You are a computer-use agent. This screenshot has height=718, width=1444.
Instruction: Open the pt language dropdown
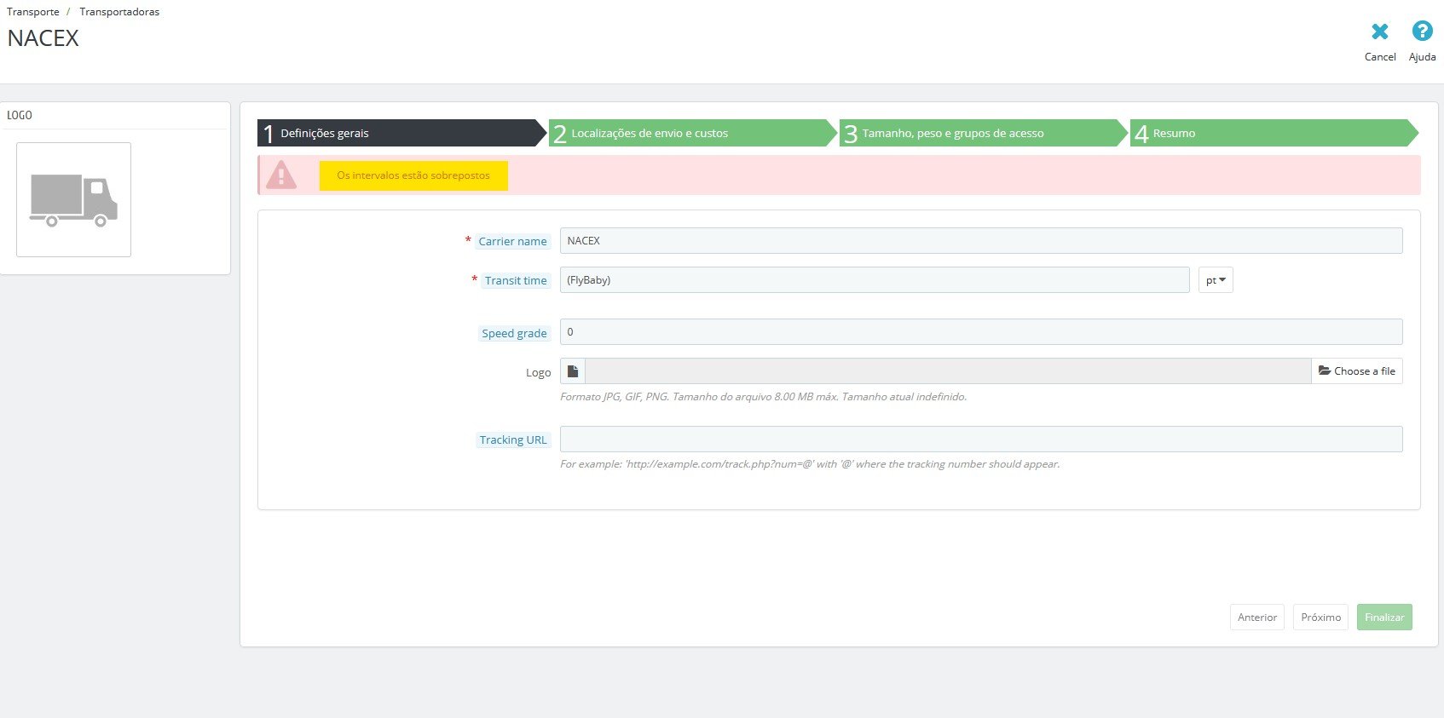pyautogui.click(x=1216, y=280)
